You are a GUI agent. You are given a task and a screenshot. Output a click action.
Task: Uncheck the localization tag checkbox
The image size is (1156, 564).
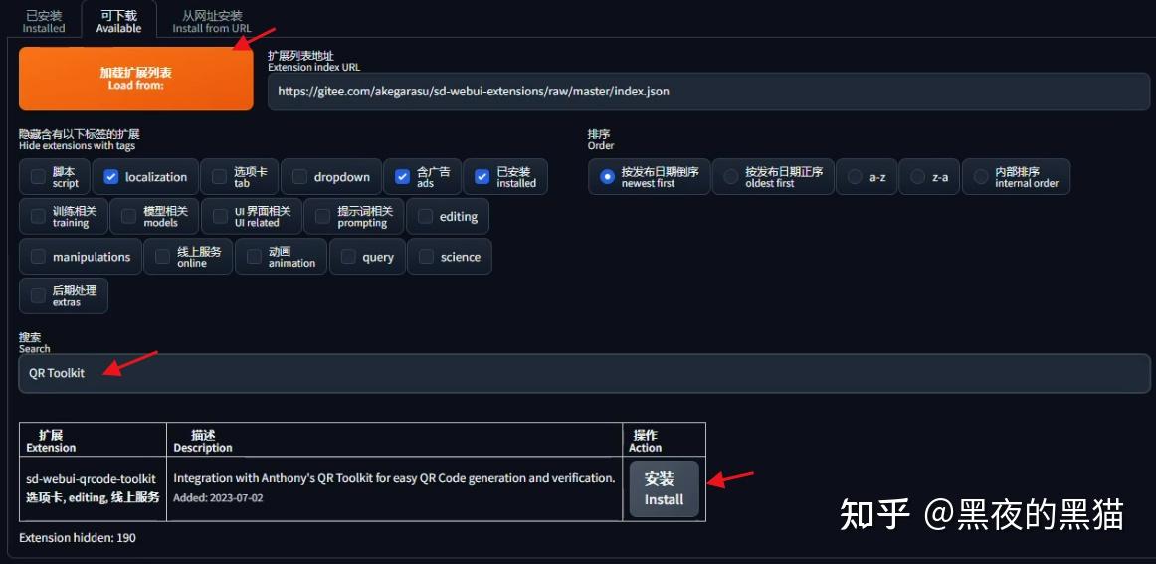pos(111,177)
